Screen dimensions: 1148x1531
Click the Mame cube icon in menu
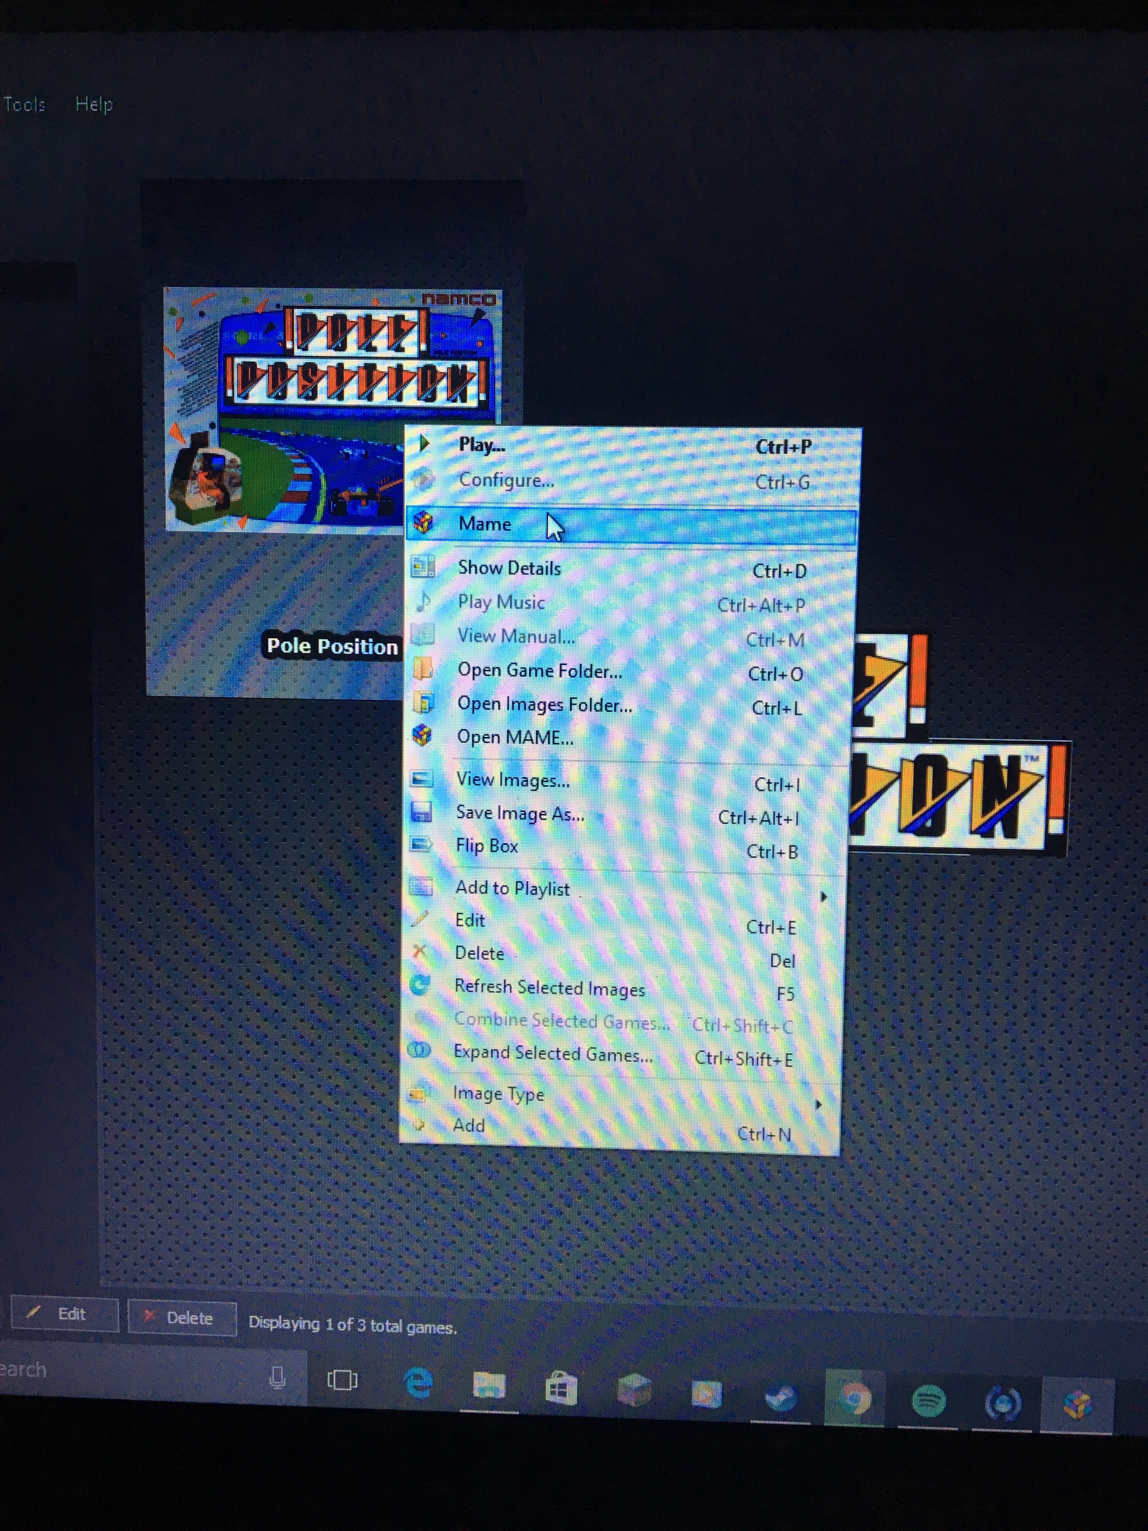pyautogui.click(x=424, y=522)
